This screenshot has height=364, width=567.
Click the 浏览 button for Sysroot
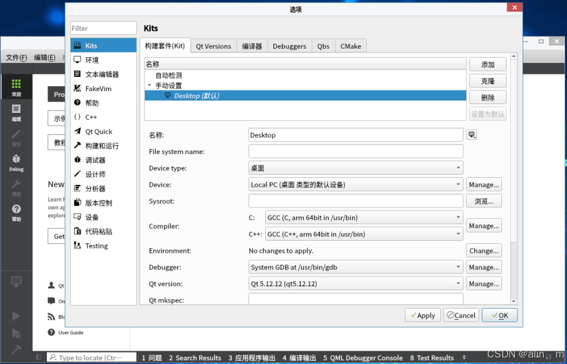pyautogui.click(x=484, y=201)
